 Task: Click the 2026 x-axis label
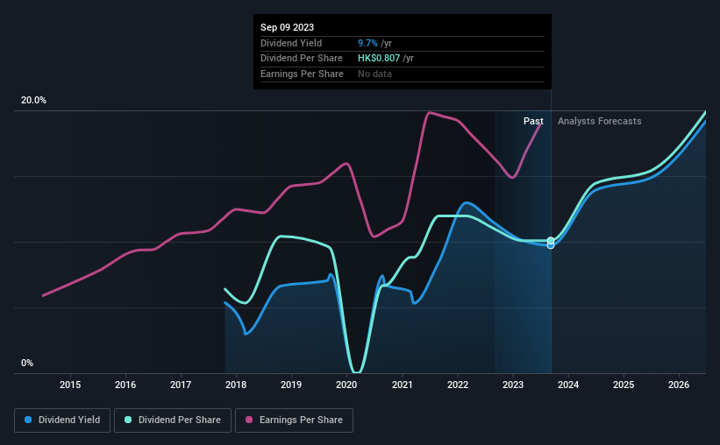point(679,385)
